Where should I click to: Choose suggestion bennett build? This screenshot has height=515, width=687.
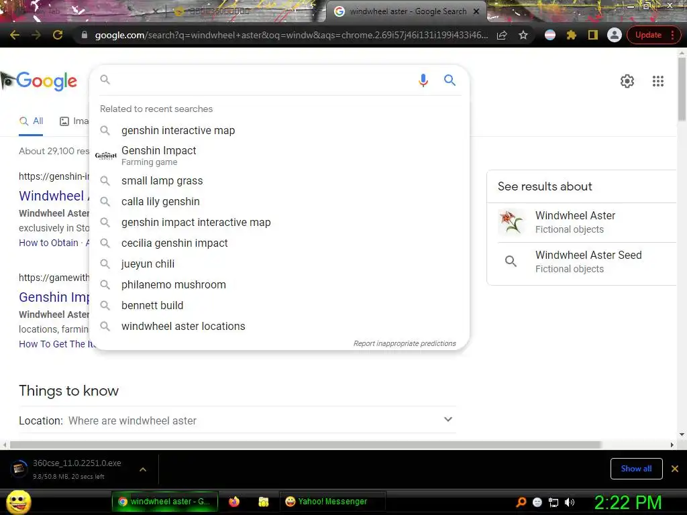click(x=279, y=306)
